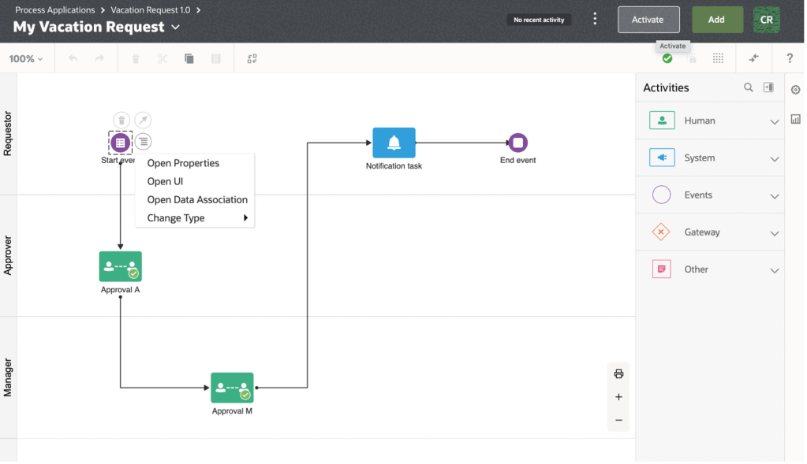Image resolution: width=807 pixels, height=464 pixels.
Task: Expand the Human activities section
Action: tap(774, 121)
